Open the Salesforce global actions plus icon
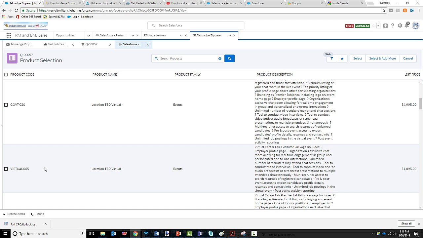The height and width of the screenshot is (238, 423). point(385,25)
